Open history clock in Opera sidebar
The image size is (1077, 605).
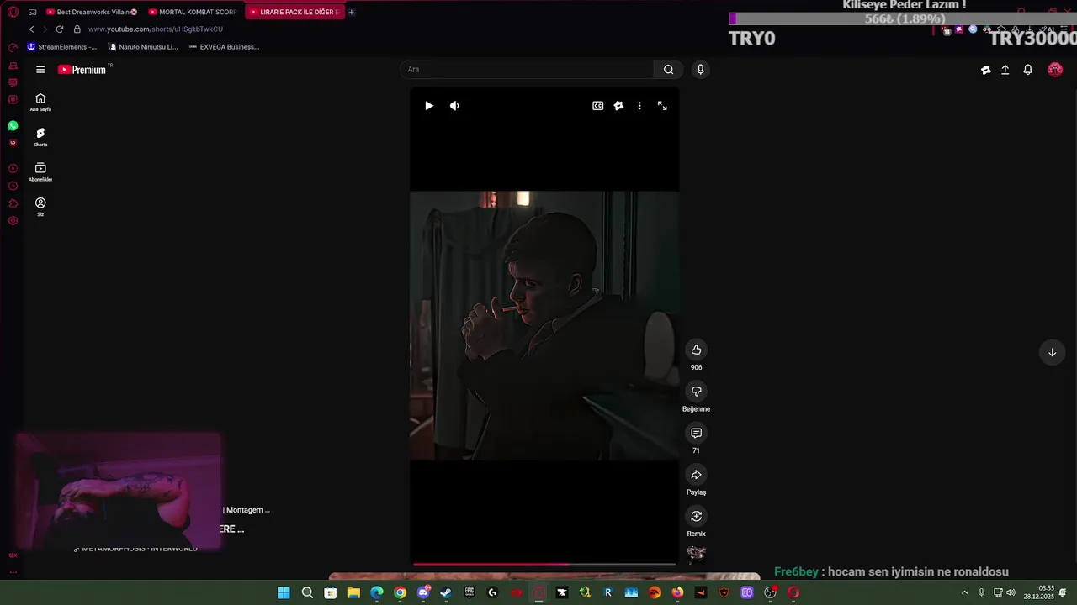pyautogui.click(x=13, y=186)
